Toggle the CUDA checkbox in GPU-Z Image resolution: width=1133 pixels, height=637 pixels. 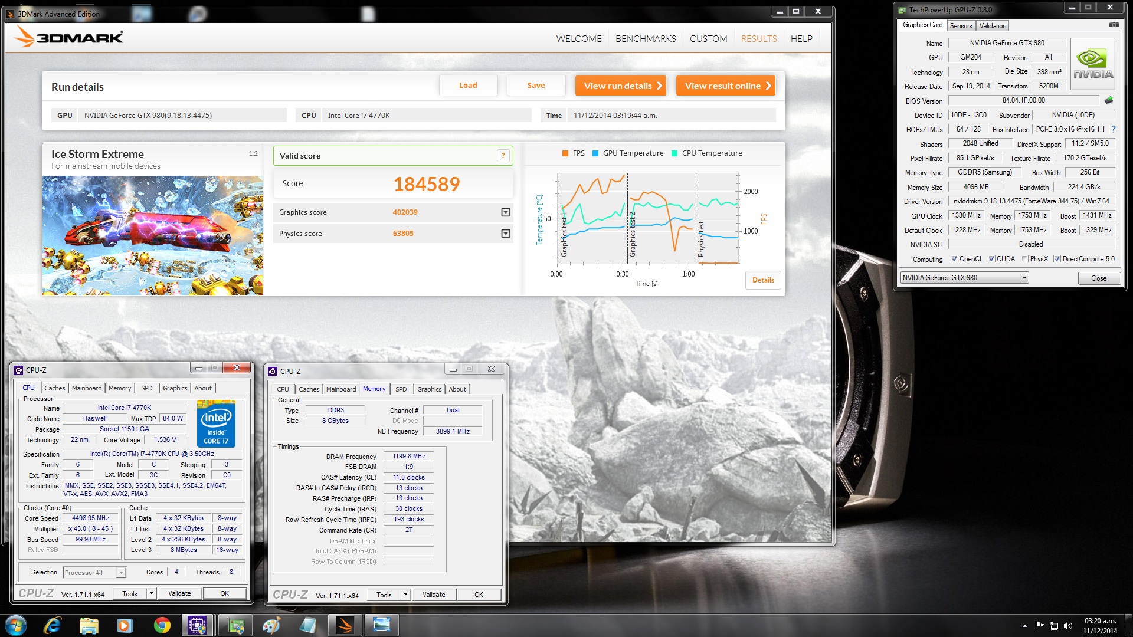(x=991, y=259)
